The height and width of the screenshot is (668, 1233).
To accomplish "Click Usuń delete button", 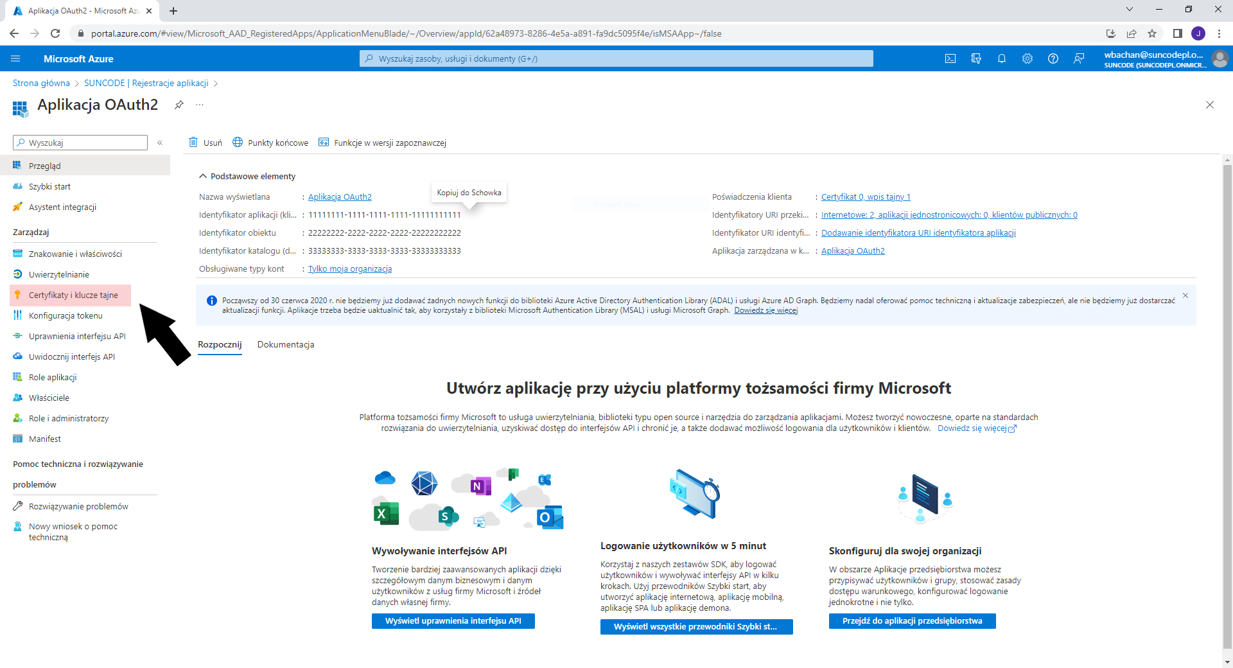I will pyautogui.click(x=205, y=143).
